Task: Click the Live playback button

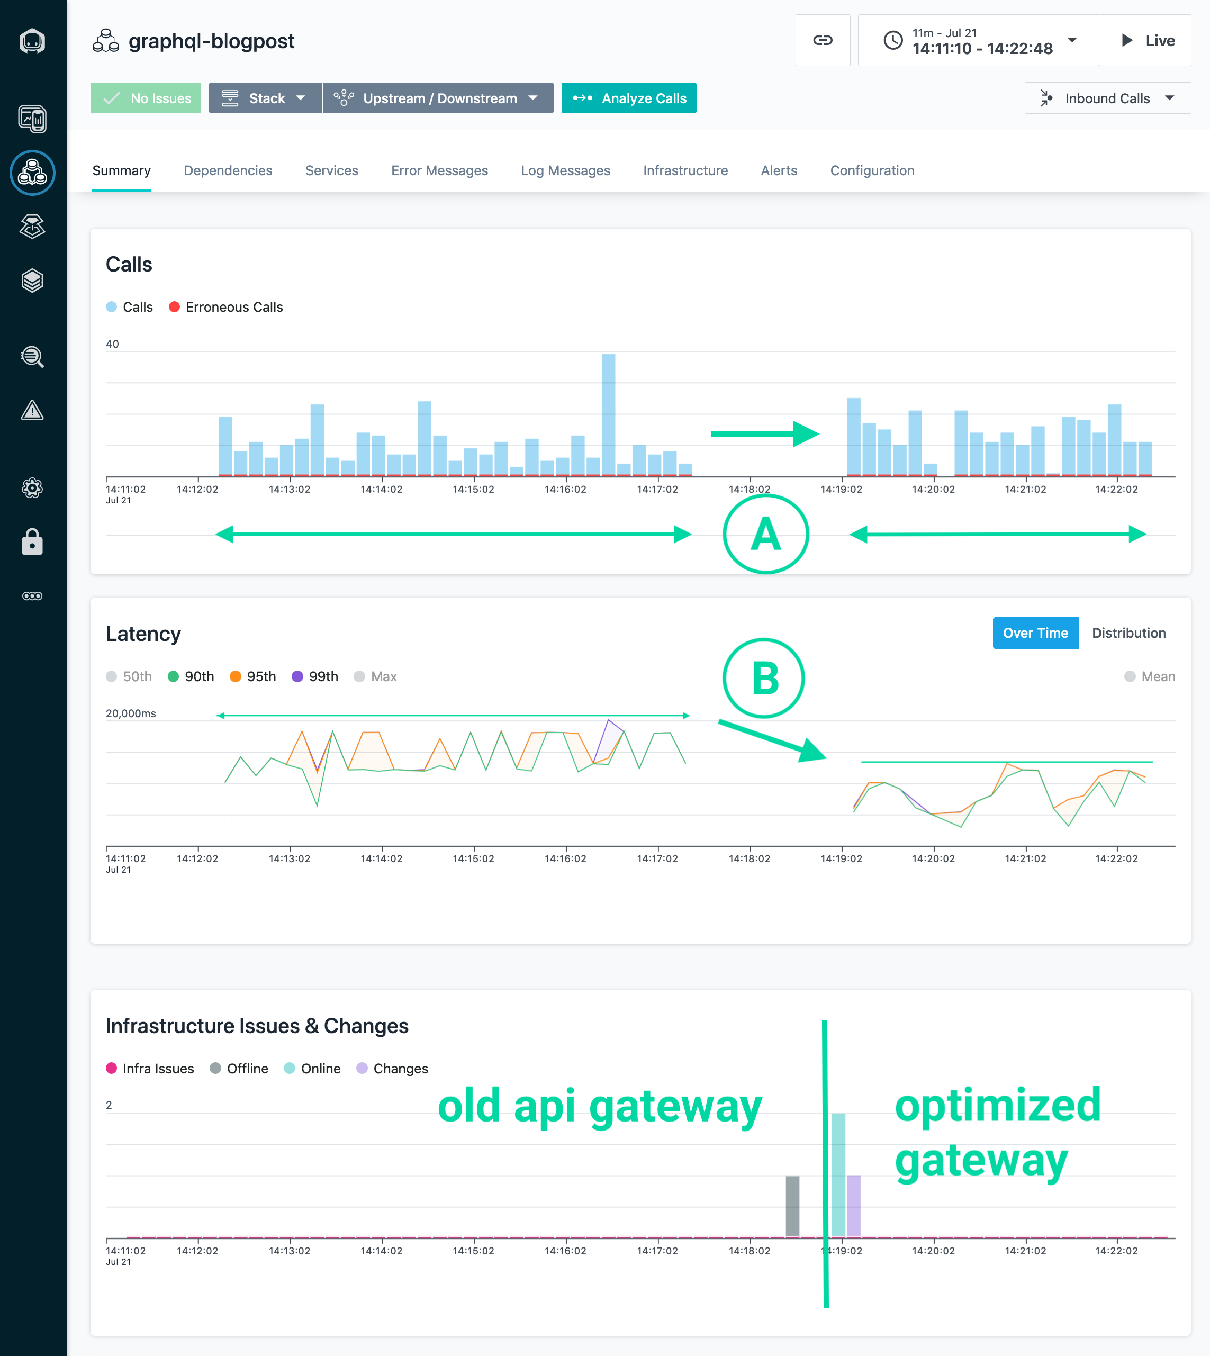Action: point(1146,41)
